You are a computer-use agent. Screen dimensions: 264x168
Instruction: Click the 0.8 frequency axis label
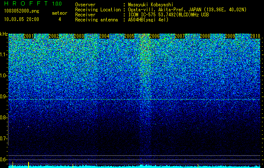(3, 118)
